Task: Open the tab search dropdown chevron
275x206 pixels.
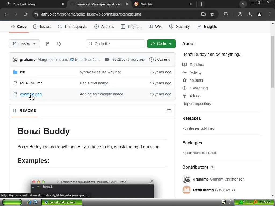Action: click(243, 4)
